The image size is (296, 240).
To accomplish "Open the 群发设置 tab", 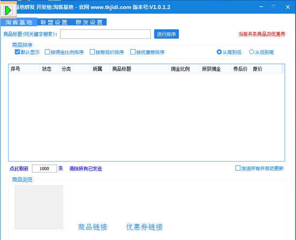I will pos(89,22).
